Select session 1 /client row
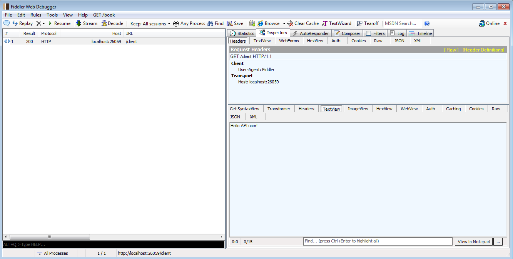 coord(114,42)
